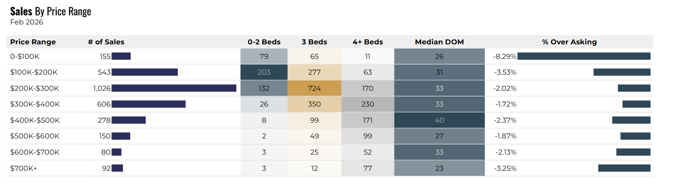The image size is (674, 194).
Task: Click the Price Range column header
Action: [x=33, y=42]
